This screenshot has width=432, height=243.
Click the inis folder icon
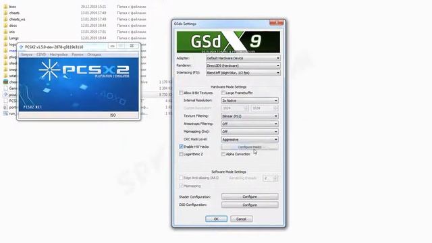coord(5,32)
